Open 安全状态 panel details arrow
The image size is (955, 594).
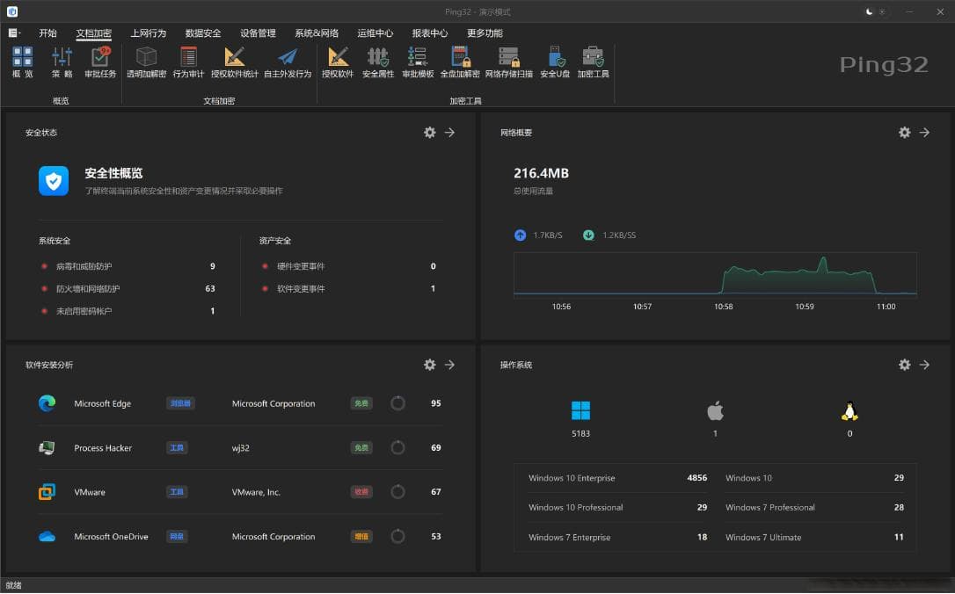click(449, 133)
